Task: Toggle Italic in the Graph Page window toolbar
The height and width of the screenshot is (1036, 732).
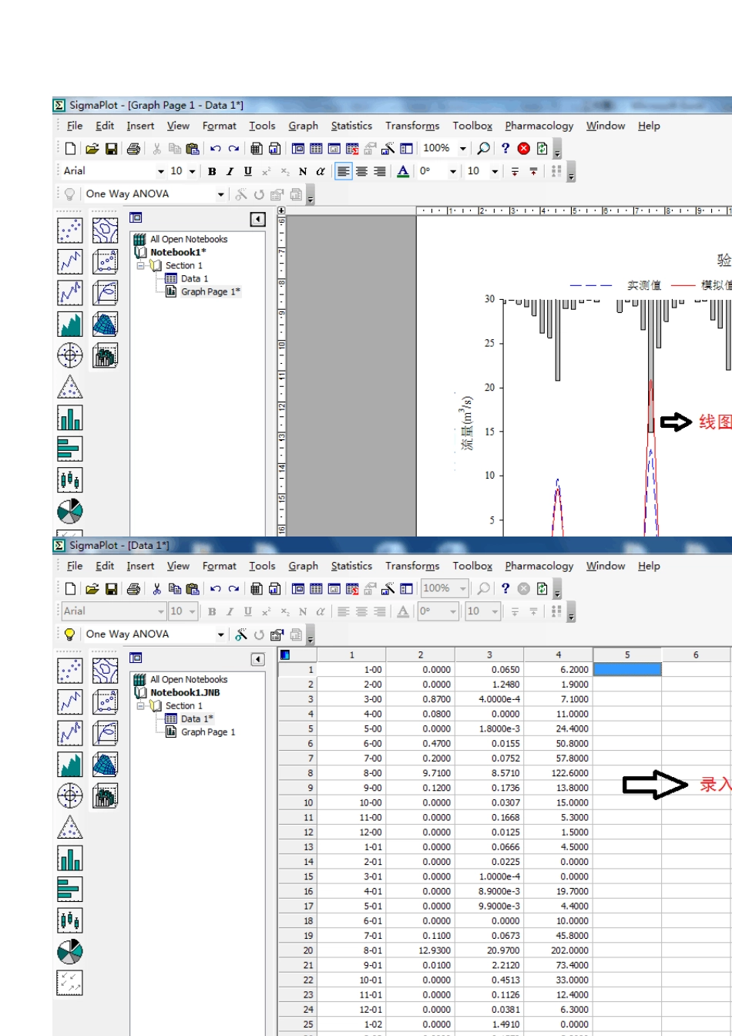Action: [x=230, y=172]
